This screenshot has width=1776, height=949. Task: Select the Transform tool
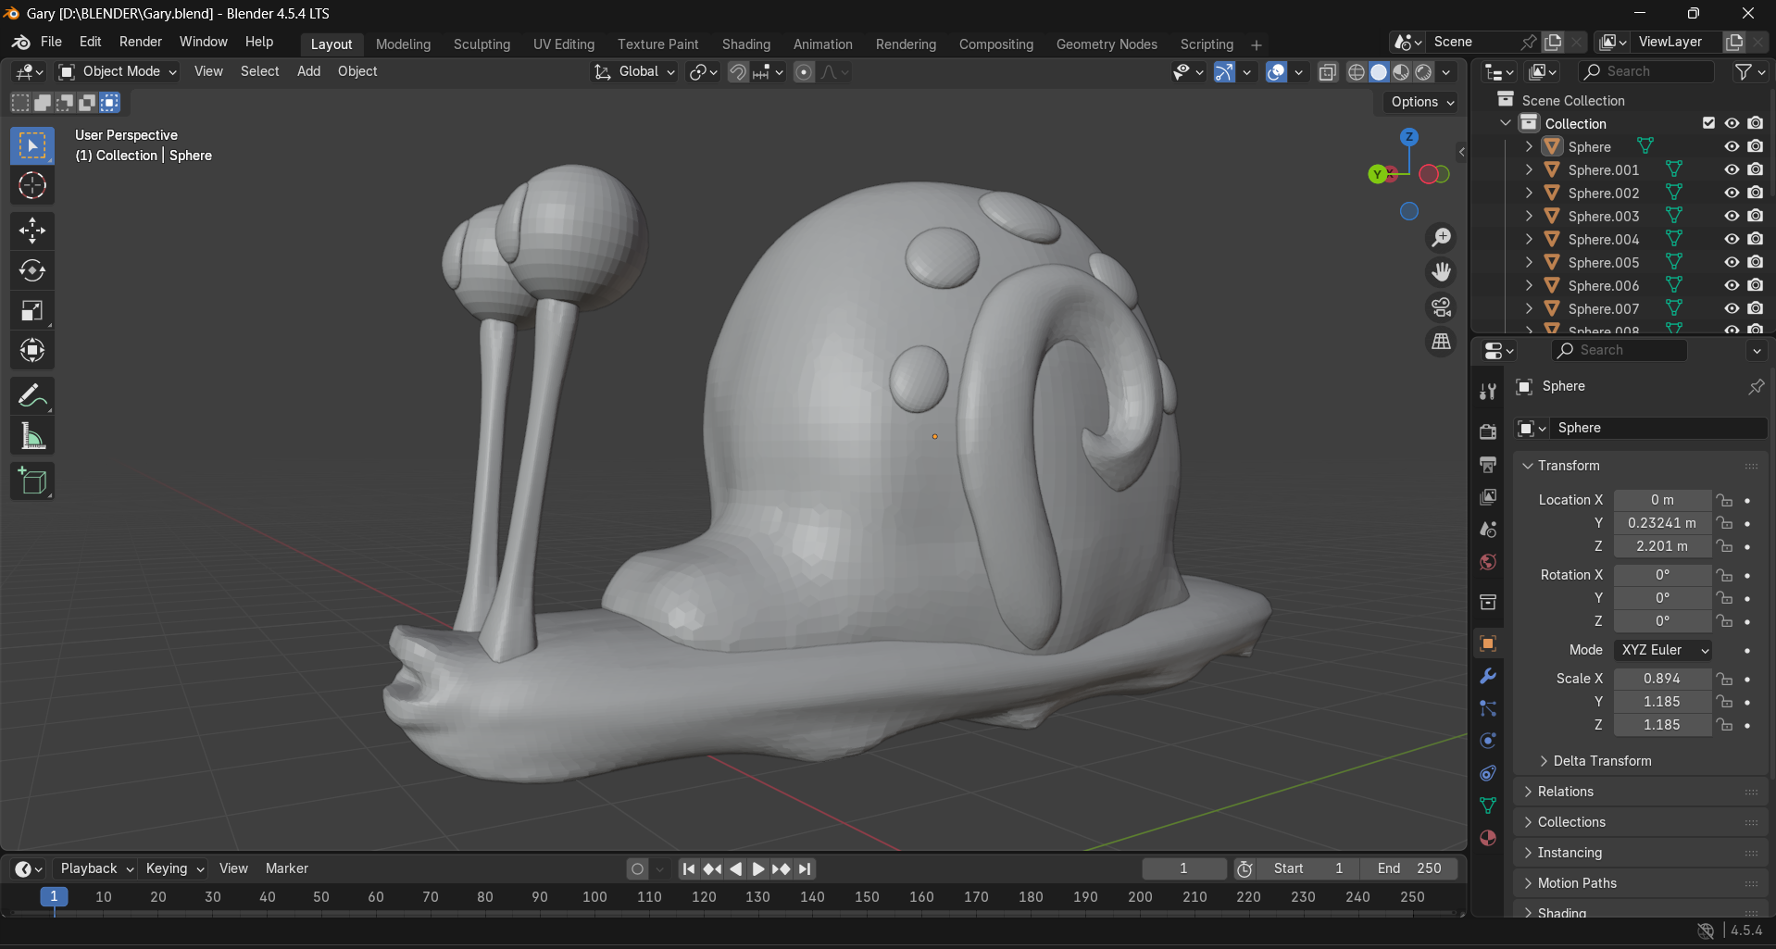pos(32,350)
